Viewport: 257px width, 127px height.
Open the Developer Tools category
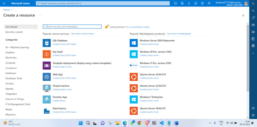[14, 78]
